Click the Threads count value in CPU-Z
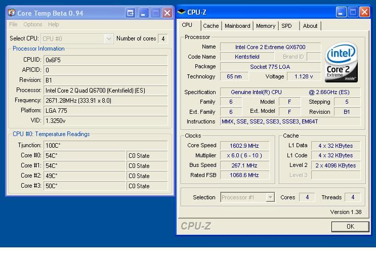 (353, 197)
